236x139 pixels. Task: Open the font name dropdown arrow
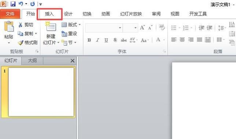[x=120, y=28]
